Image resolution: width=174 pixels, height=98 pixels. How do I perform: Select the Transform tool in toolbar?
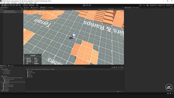(x=17, y=5)
